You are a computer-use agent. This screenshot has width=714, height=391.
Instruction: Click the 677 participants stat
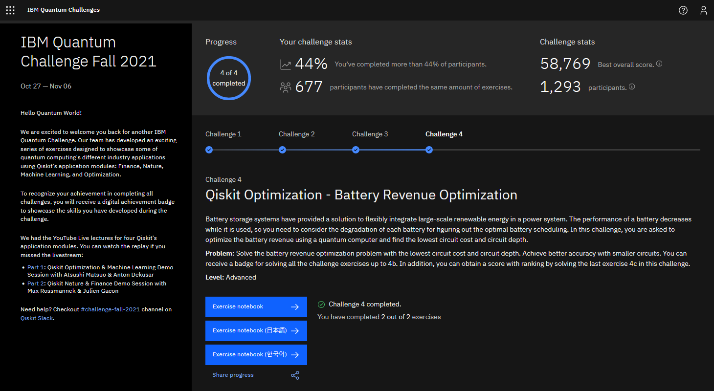click(x=309, y=87)
